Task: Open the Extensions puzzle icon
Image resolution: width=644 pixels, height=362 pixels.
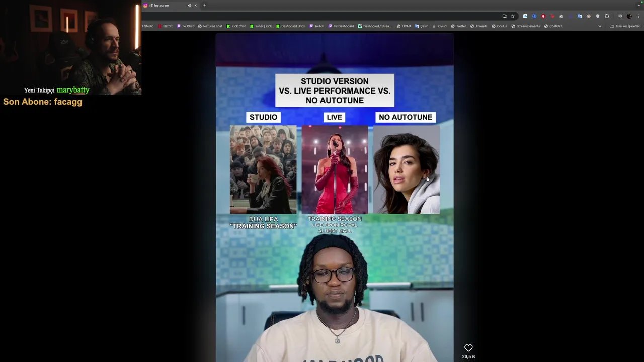Action: [607, 16]
